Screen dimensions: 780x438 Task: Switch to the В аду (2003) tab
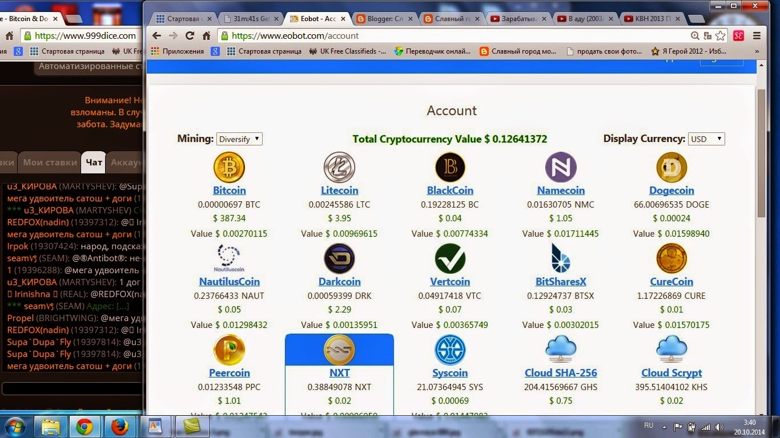pyautogui.click(x=586, y=19)
